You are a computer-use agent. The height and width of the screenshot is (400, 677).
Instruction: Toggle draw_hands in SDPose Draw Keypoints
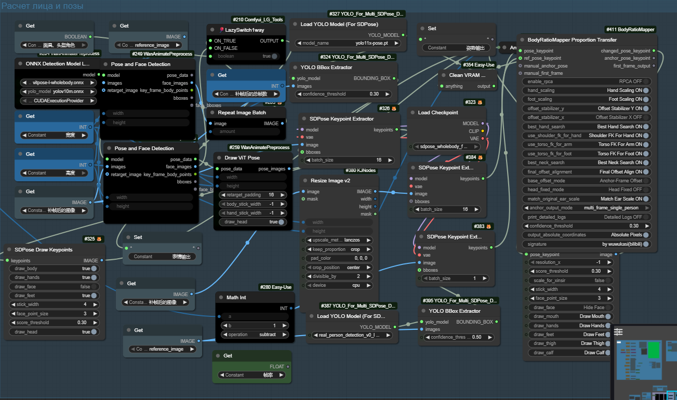pyautogui.click(x=94, y=277)
